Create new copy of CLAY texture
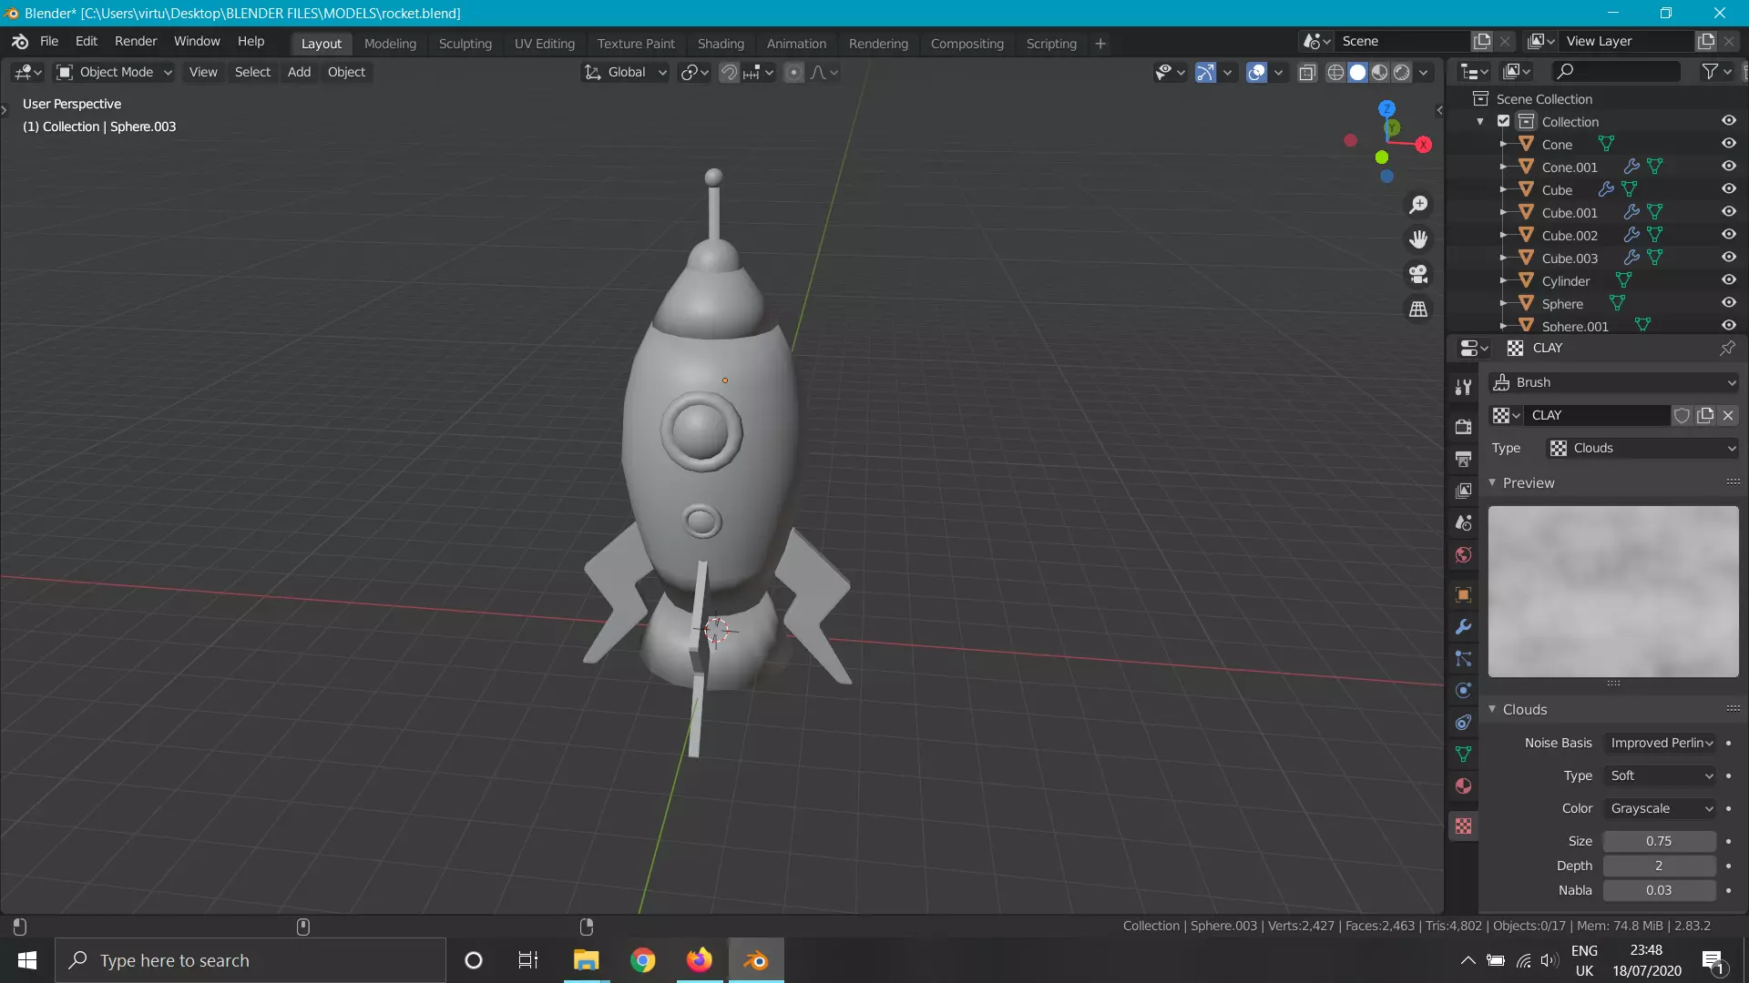Screen dimensions: 1749x983 coord(1705,415)
